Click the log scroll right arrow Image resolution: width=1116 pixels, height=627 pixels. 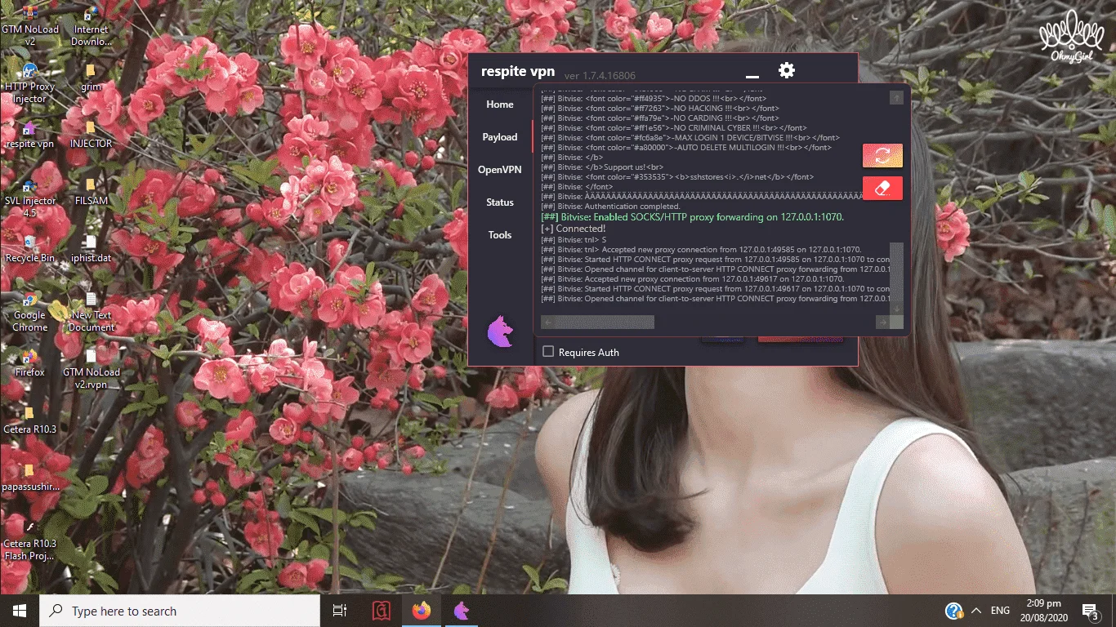882,322
